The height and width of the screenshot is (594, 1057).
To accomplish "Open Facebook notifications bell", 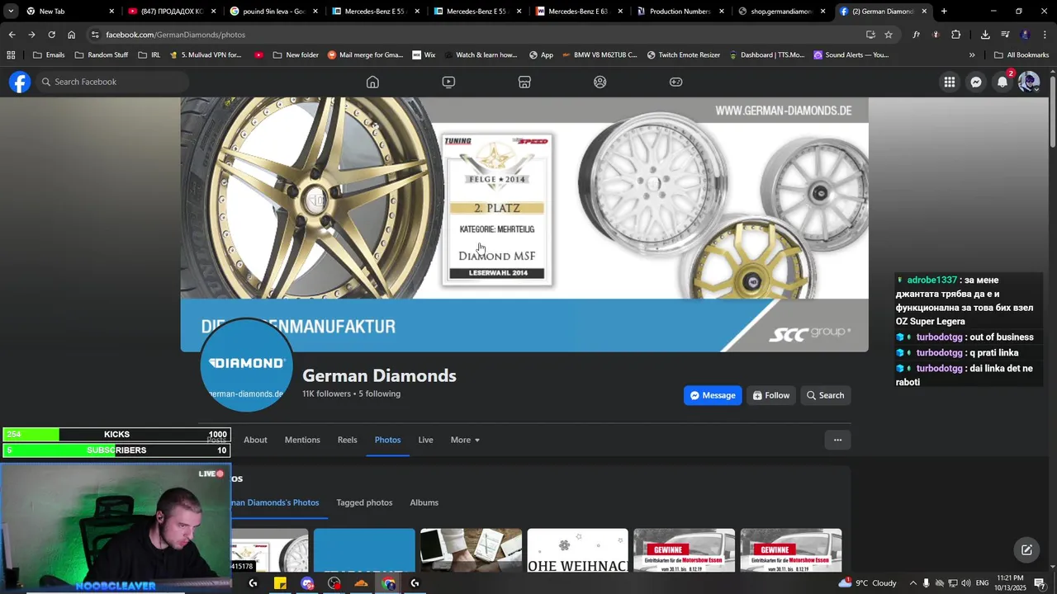I will pyautogui.click(x=1002, y=82).
